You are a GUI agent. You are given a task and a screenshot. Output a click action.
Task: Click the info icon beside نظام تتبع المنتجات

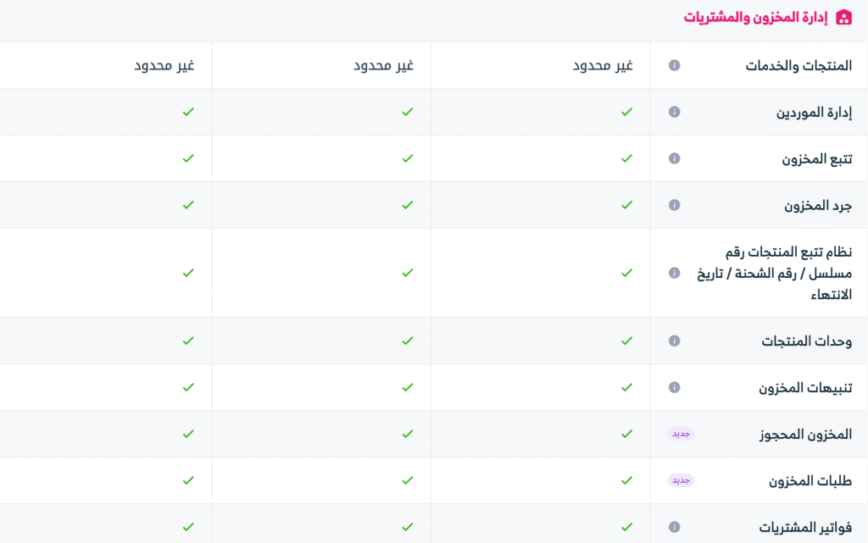pos(674,273)
